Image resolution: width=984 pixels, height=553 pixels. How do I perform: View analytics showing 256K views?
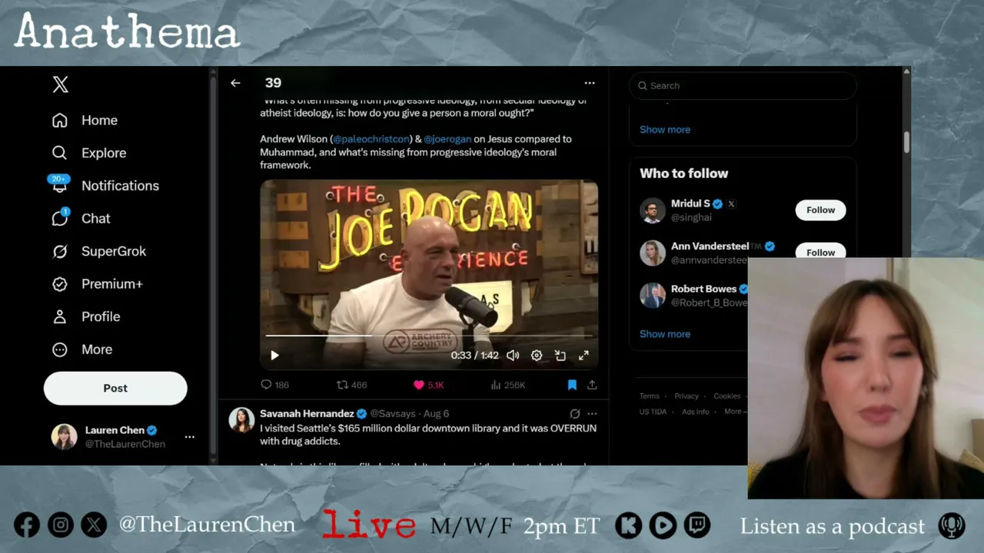[507, 385]
